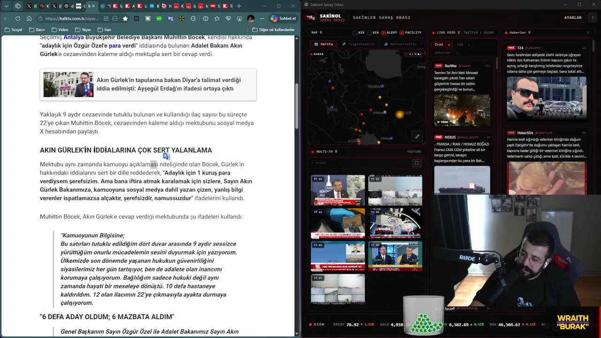601x338 pixels.
Task: Open the İran bookmarks folder
Action: pyautogui.click(x=104, y=30)
